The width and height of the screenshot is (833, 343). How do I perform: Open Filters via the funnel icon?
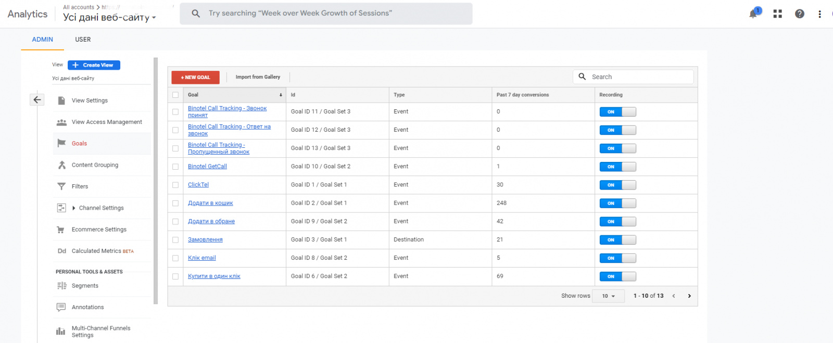coord(61,186)
